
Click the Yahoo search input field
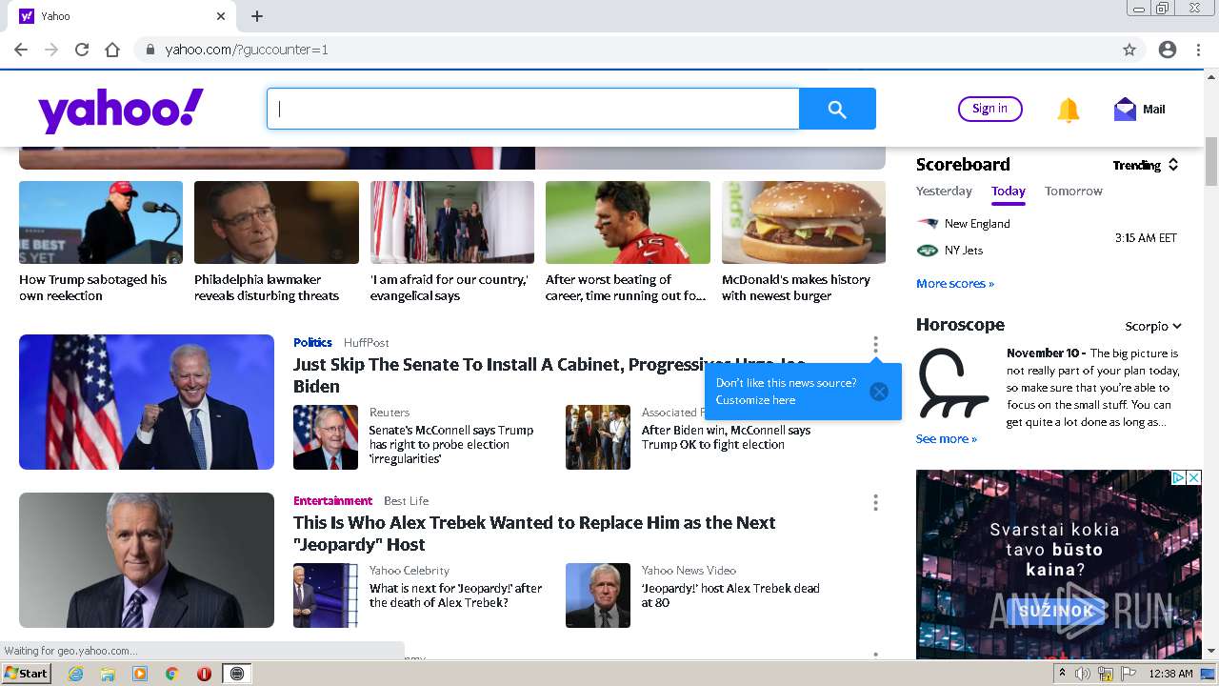coord(533,110)
